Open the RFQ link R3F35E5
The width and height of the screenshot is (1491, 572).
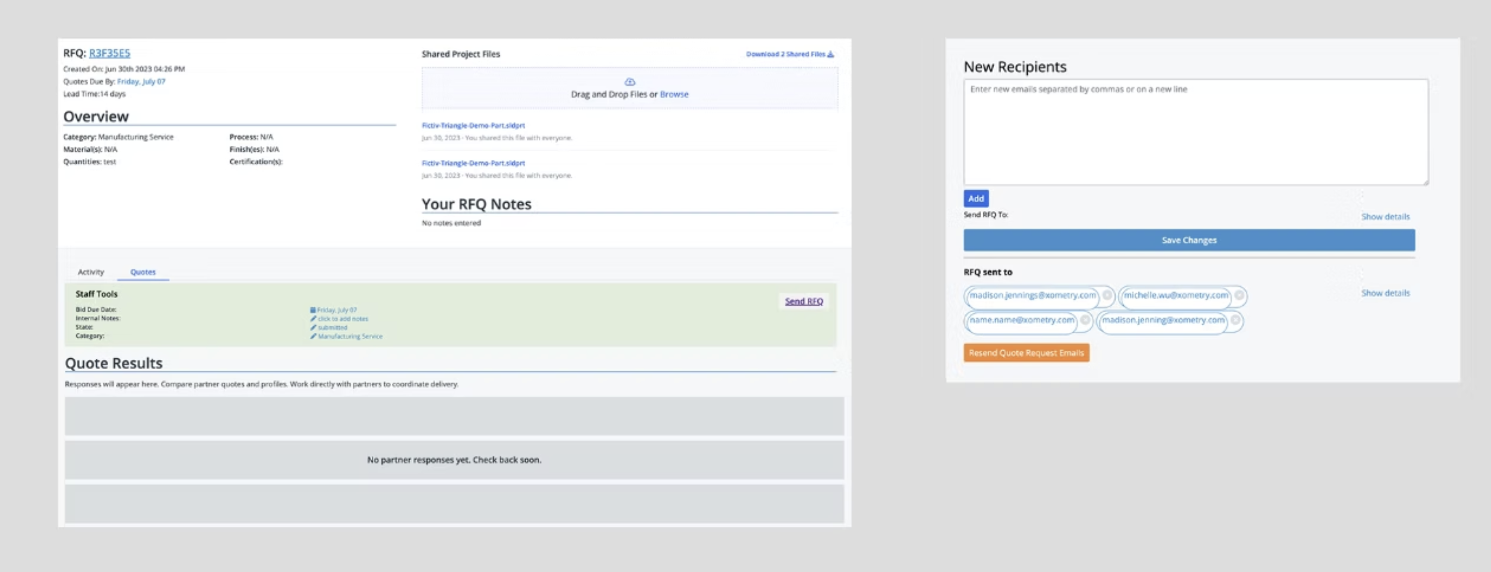tap(109, 53)
